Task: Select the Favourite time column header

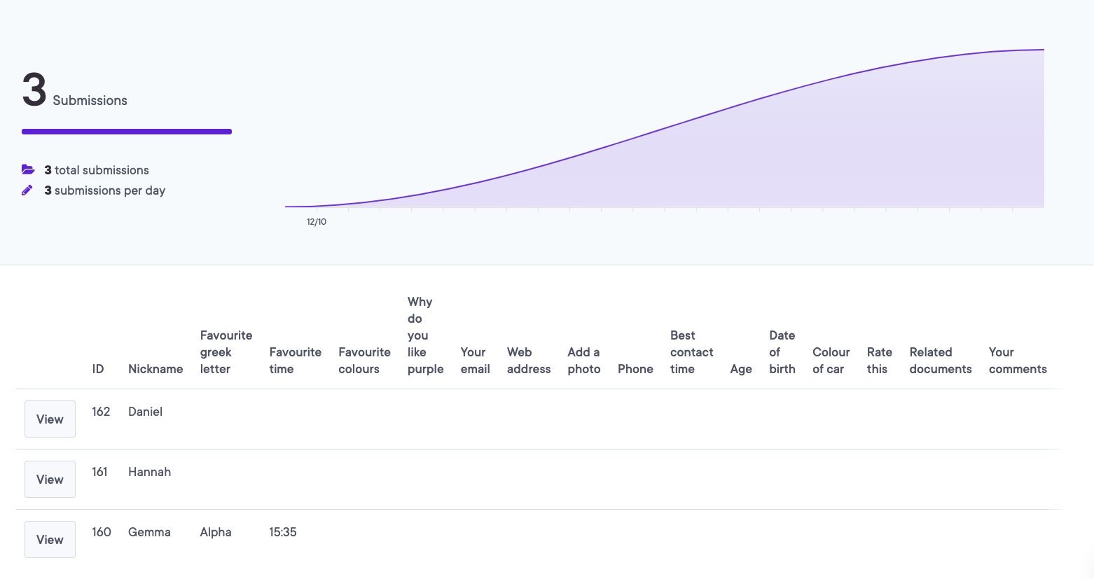Action: point(295,361)
